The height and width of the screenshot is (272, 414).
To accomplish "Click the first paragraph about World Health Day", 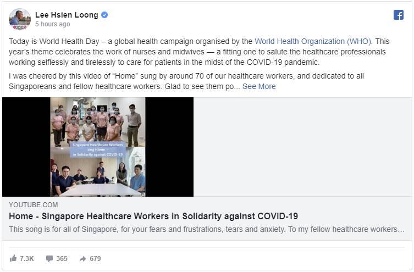I will pyautogui.click(x=199, y=52).
